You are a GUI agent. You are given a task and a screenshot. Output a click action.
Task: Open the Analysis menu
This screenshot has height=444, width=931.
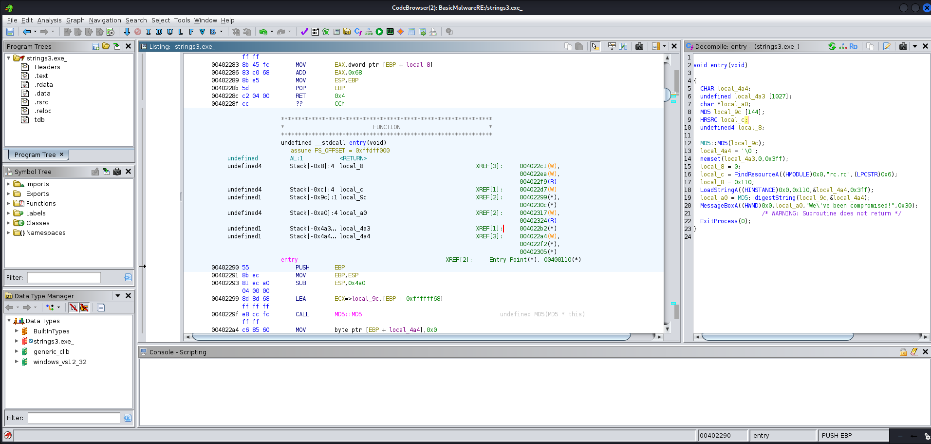[49, 20]
